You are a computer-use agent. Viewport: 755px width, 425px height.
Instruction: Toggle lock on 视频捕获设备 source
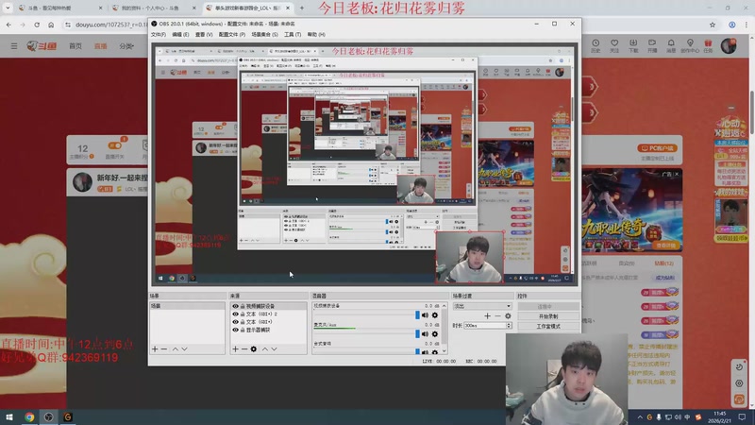coord(243,306)
